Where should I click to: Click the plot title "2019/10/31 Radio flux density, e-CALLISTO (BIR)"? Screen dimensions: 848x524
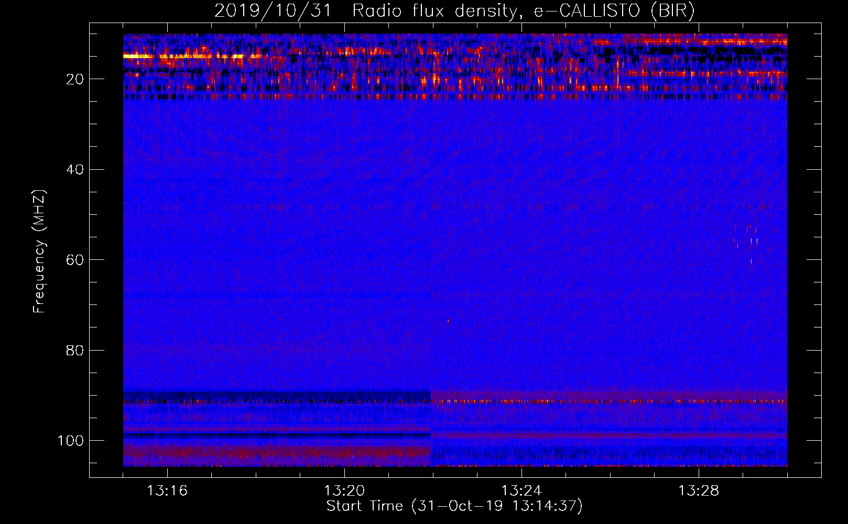tap(454, 11)
